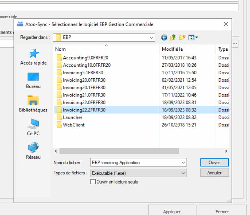Click the scrollbar left arrow
This screenshot has width=250, height=215.
click(56, 151)
